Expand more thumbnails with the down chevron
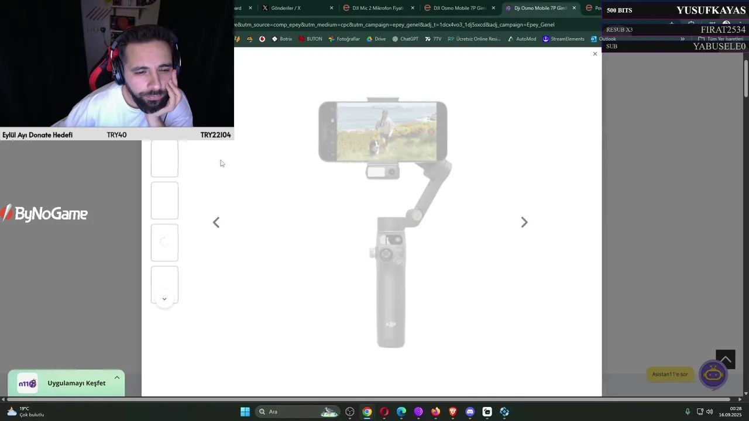The image size is (749, 421). (164, 299)
